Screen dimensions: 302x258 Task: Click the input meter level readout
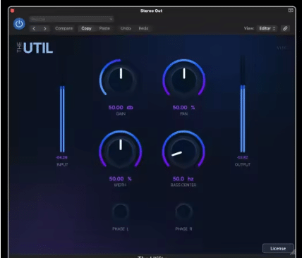(61, 157)
